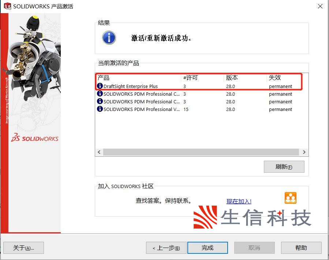
Task: Click the 刷新 refresh button
Action: 284,167
